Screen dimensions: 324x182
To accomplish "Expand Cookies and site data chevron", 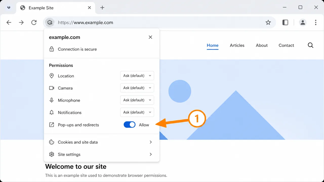I will click(x=151, y=142).
